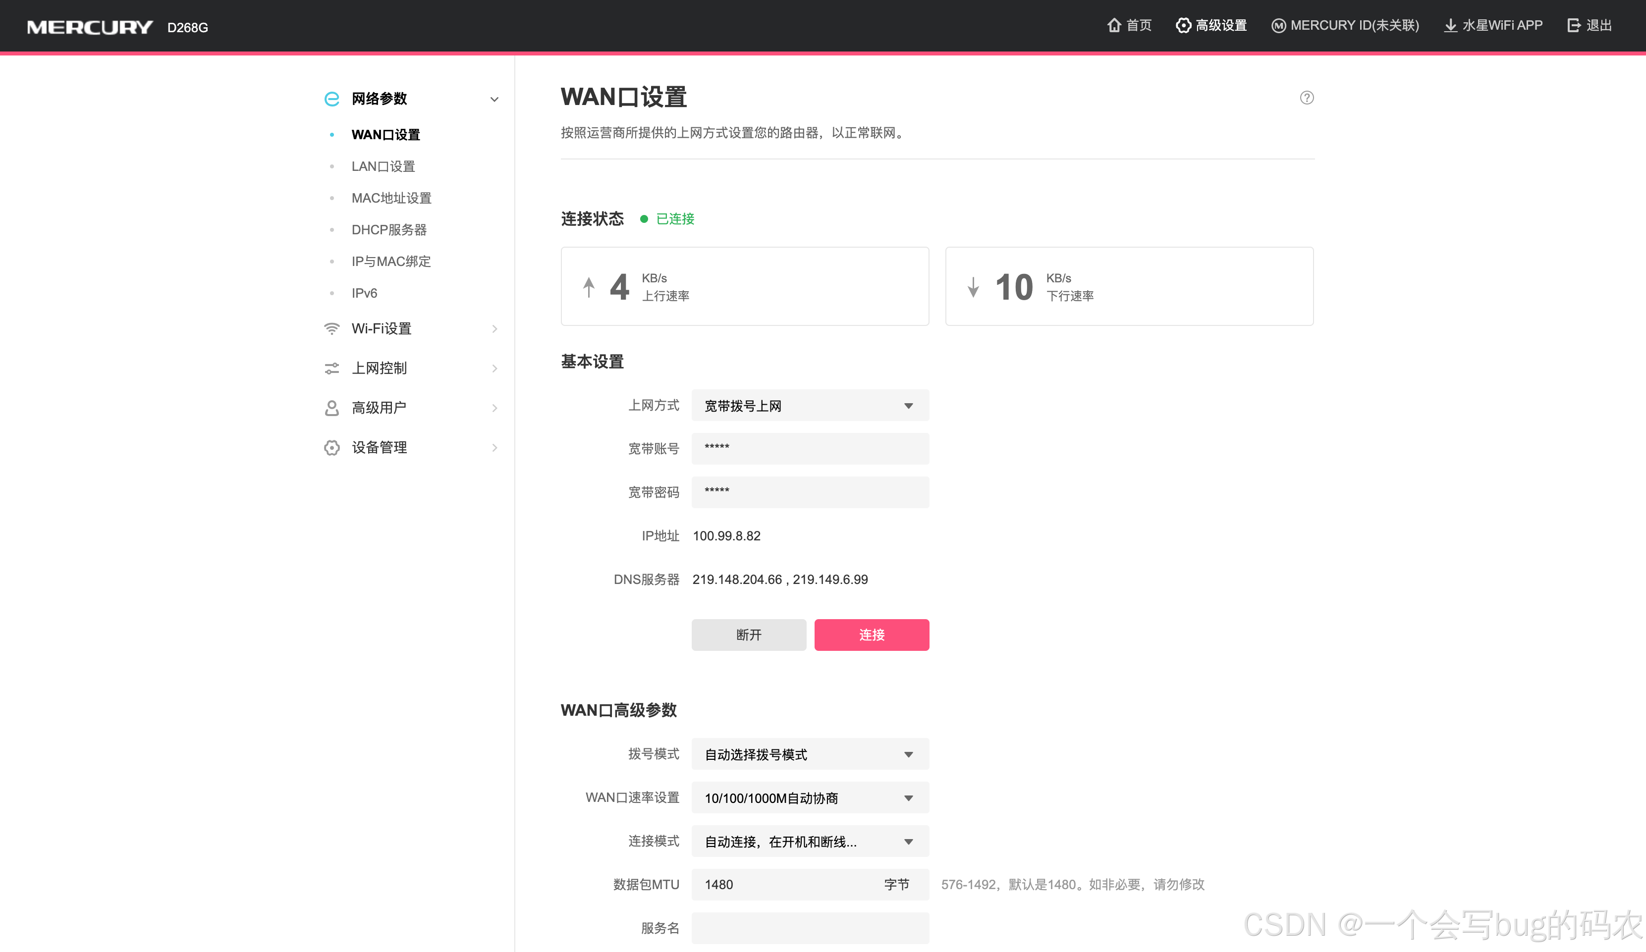This screenshot has height=952, width=1646.
Task: Click the Wi-Fi settings signal icon
Action: [332, 328]
